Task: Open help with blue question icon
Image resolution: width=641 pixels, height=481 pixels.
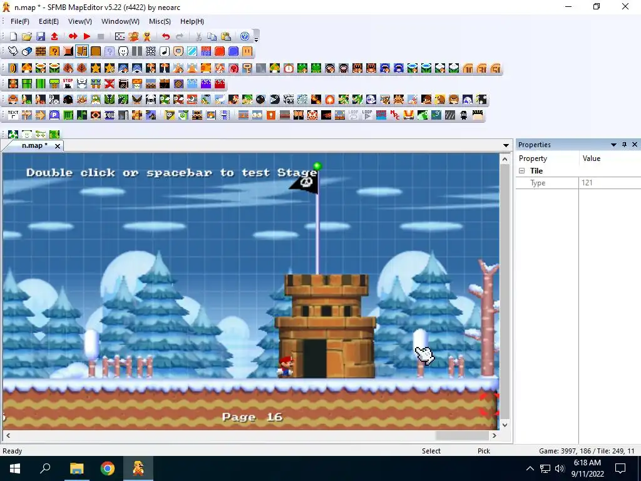Action: click(x=245, y=36)
